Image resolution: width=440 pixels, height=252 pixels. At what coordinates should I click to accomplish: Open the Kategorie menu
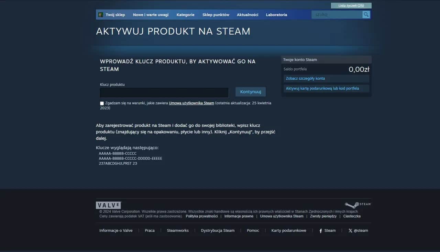(185, 14)
